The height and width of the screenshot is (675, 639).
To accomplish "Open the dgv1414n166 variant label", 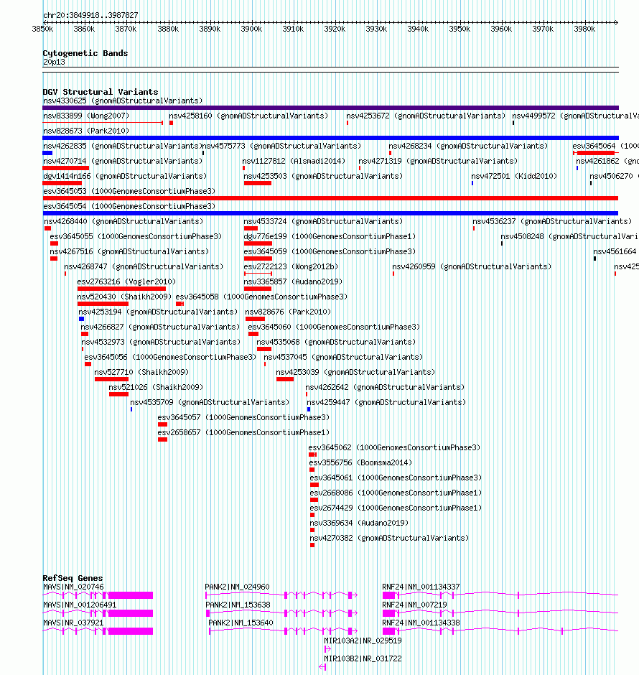I will 125,176.
